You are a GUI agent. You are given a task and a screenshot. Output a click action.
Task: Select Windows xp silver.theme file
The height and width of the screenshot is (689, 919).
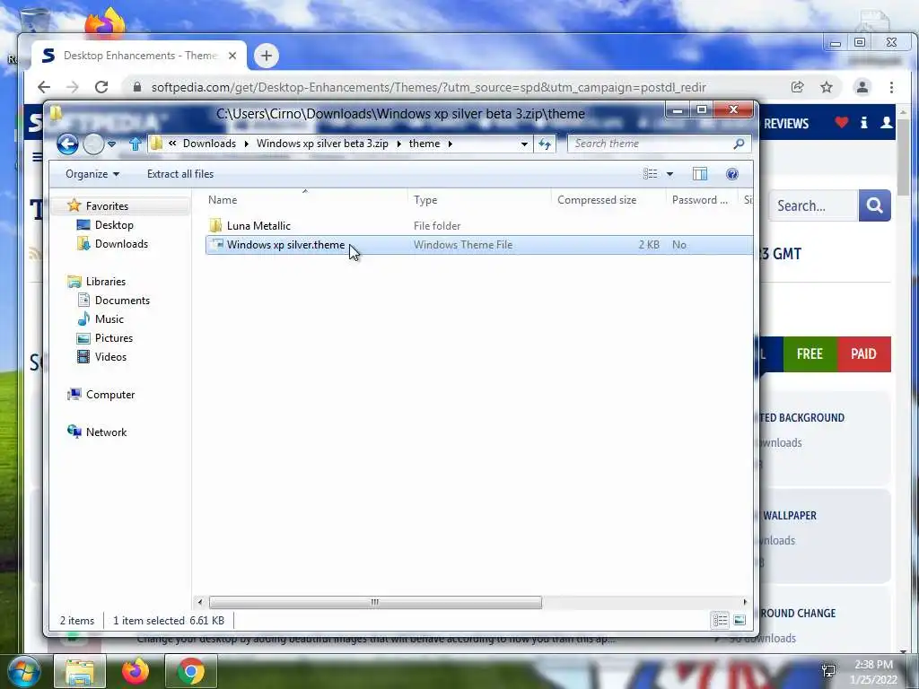pyautogui.click(x=285, y=245)
